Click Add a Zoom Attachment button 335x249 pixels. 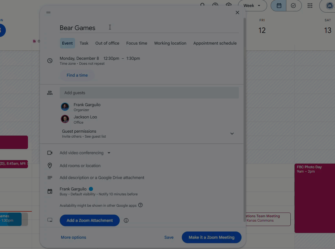pos(90,220)
